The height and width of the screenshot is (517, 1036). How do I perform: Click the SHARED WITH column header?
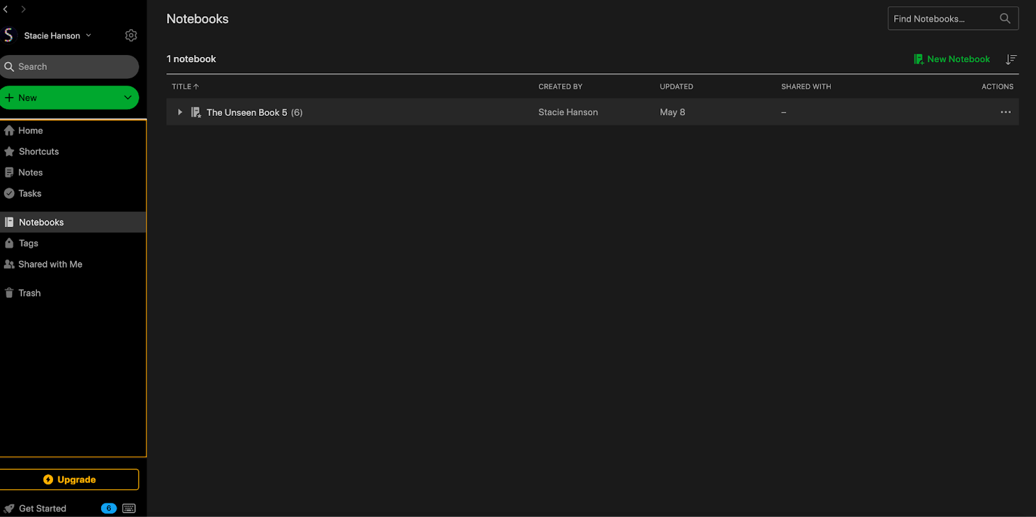(806, 87)
